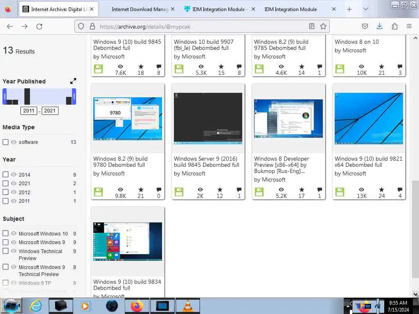Edit the 2011 start year field

click(29, 110)
